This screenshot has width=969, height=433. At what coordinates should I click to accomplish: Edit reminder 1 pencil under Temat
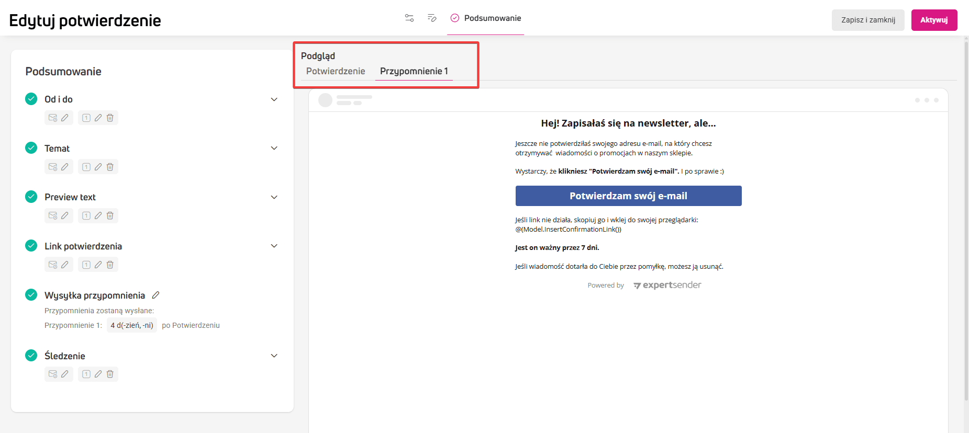click(x=98, y=167)
